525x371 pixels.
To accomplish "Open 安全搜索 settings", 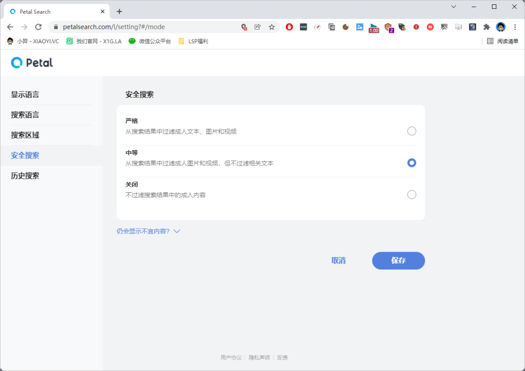I will (x=25, y=155).
